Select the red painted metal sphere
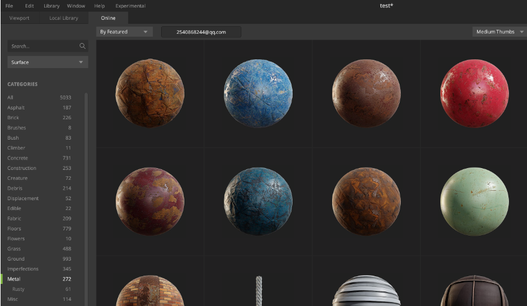 point(475,93)
